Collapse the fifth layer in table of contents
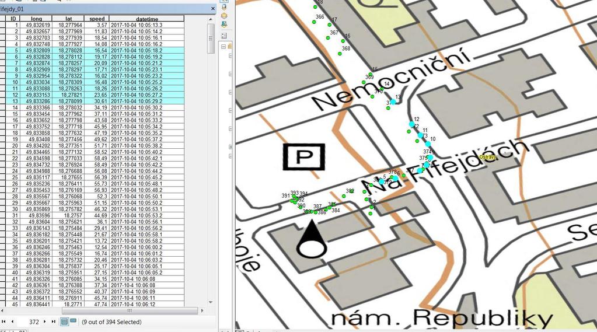The image size is (597, 332). [x=230, y=129]
